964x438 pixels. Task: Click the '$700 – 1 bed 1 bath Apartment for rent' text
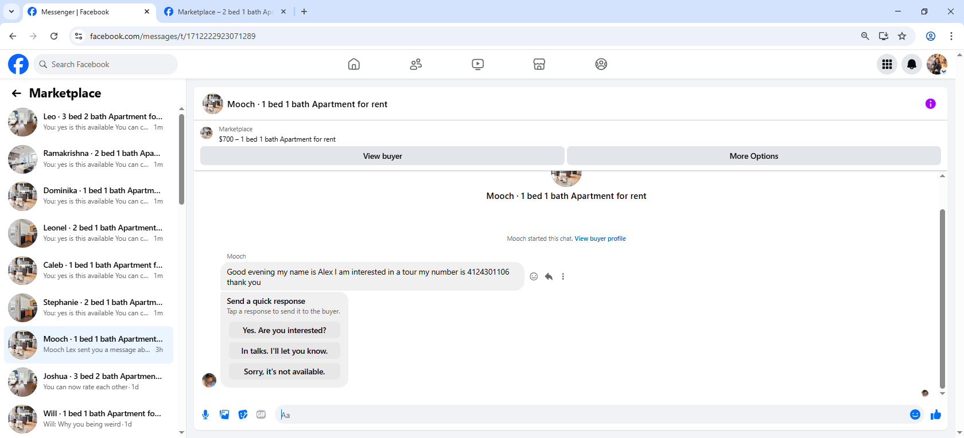click(277, 139)
